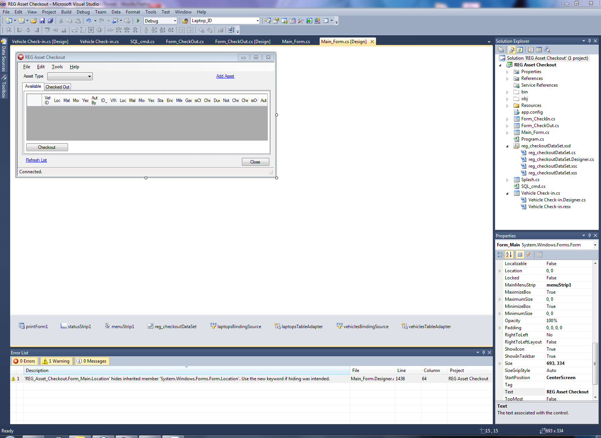This screenshot has width=601, height=438.
Task: Select printForm1 component in the tray
Action: (33, 326)
